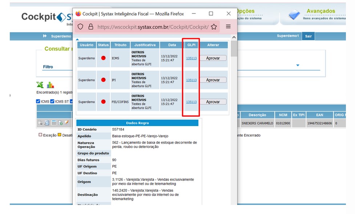Open the calendar grid icon in row
Viewport: 355px width, 214px height.
click(54, 123)
